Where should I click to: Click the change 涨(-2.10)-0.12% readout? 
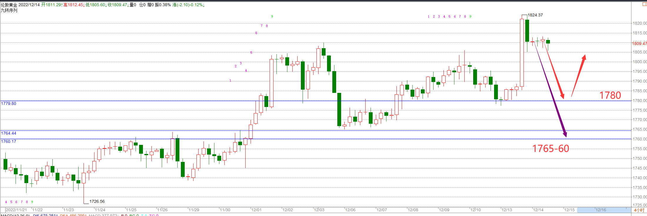click(189, 5)
